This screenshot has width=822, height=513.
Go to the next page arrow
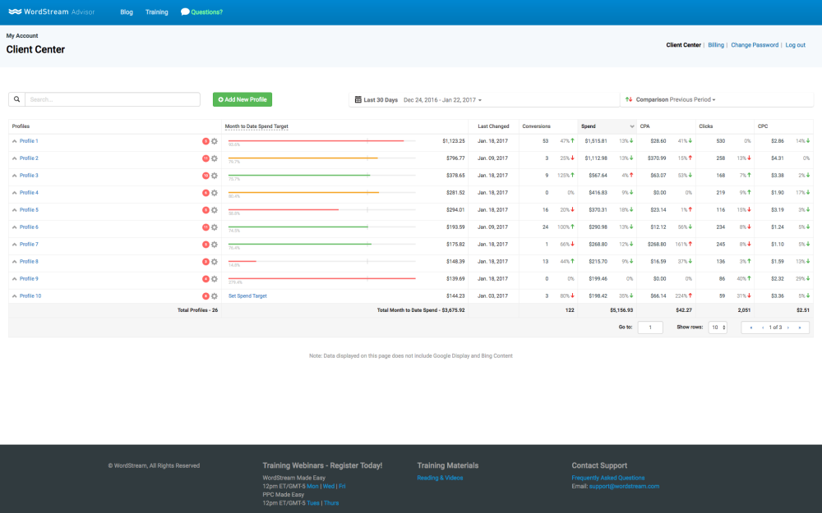pos(787,327)
